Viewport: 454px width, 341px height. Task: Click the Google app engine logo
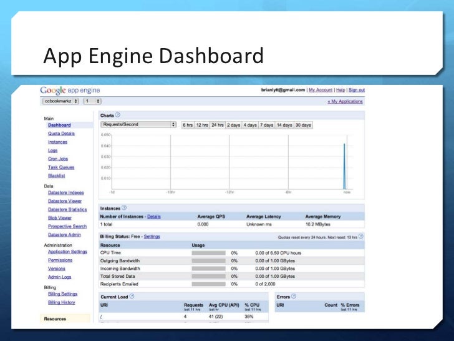point(70,90)
